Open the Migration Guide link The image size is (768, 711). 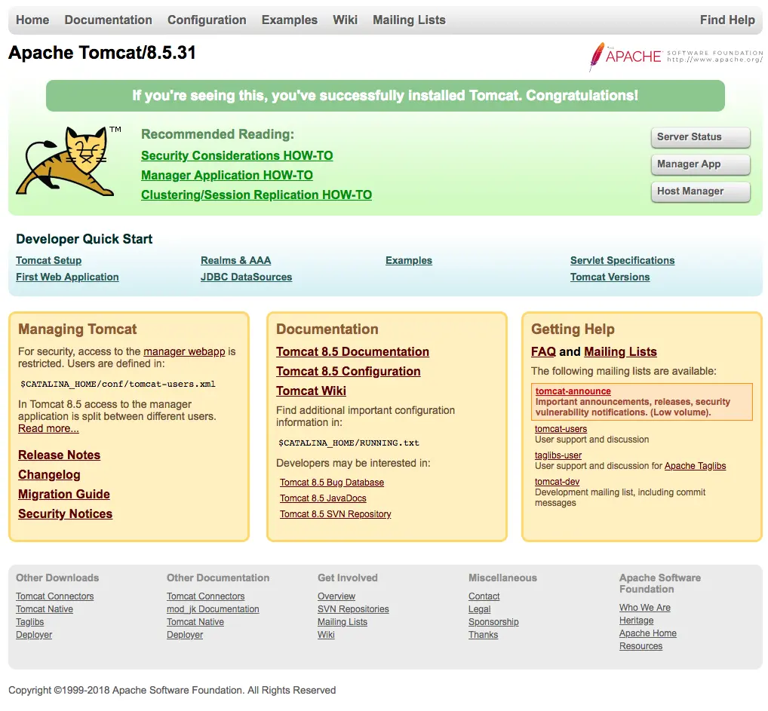click(x=63, y=494)
